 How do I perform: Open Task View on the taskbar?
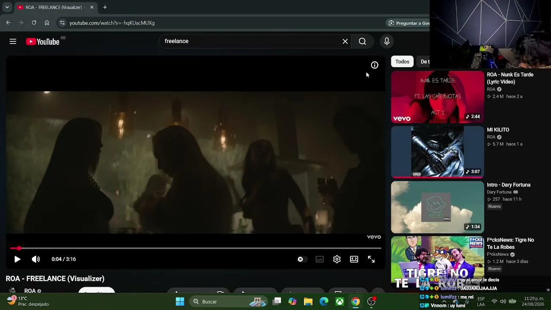click(277, 301)
